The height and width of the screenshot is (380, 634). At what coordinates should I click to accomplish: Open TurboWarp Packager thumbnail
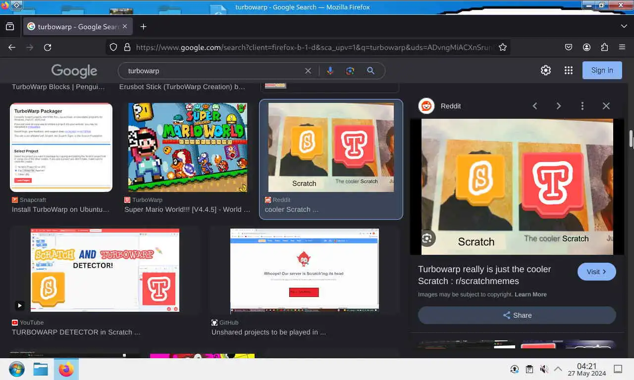pos(61,147)
